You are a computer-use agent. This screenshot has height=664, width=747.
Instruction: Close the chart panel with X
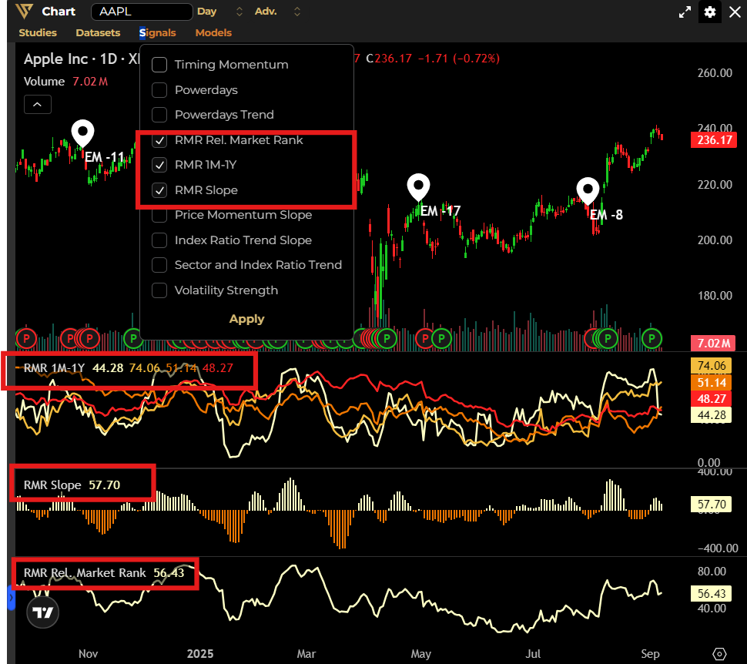click(x=735, y=12)
